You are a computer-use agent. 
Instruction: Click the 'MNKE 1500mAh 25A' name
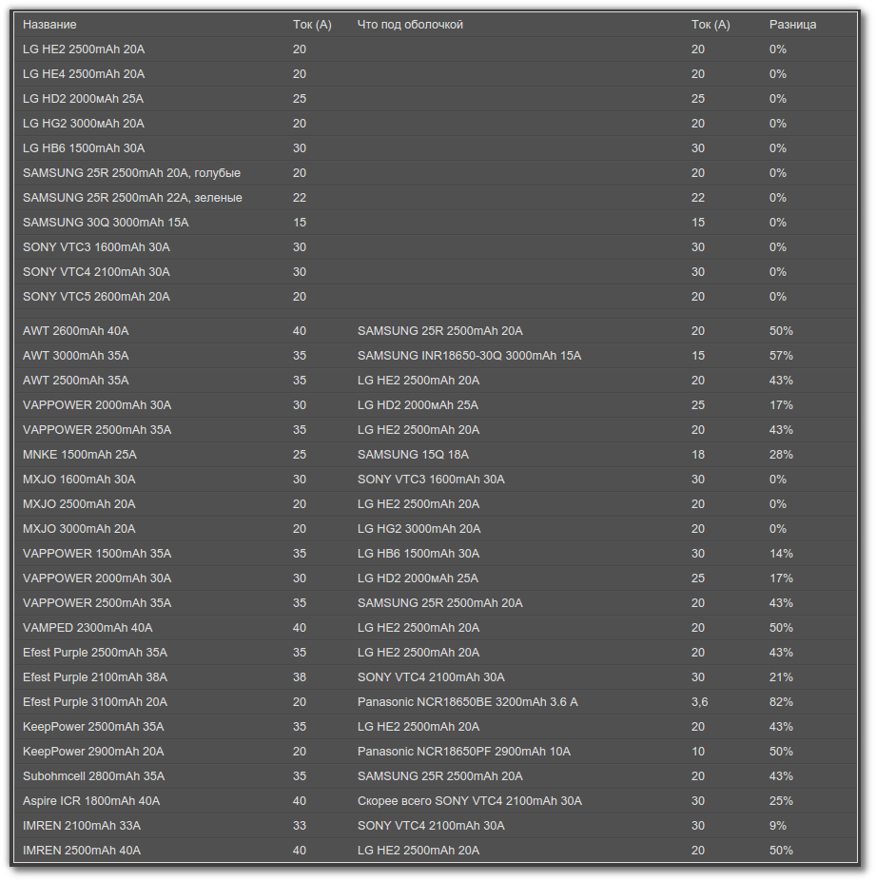click(80, 455)
